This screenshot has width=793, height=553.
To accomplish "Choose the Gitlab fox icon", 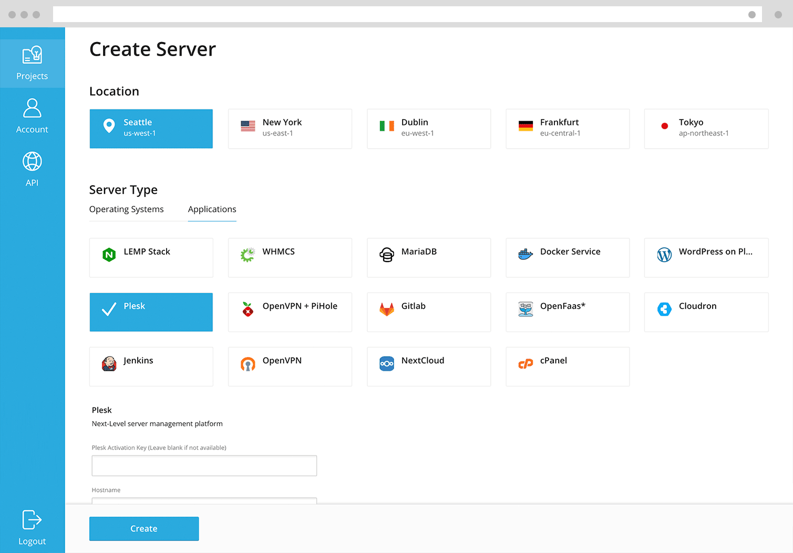I will click(x=387, y=309).
